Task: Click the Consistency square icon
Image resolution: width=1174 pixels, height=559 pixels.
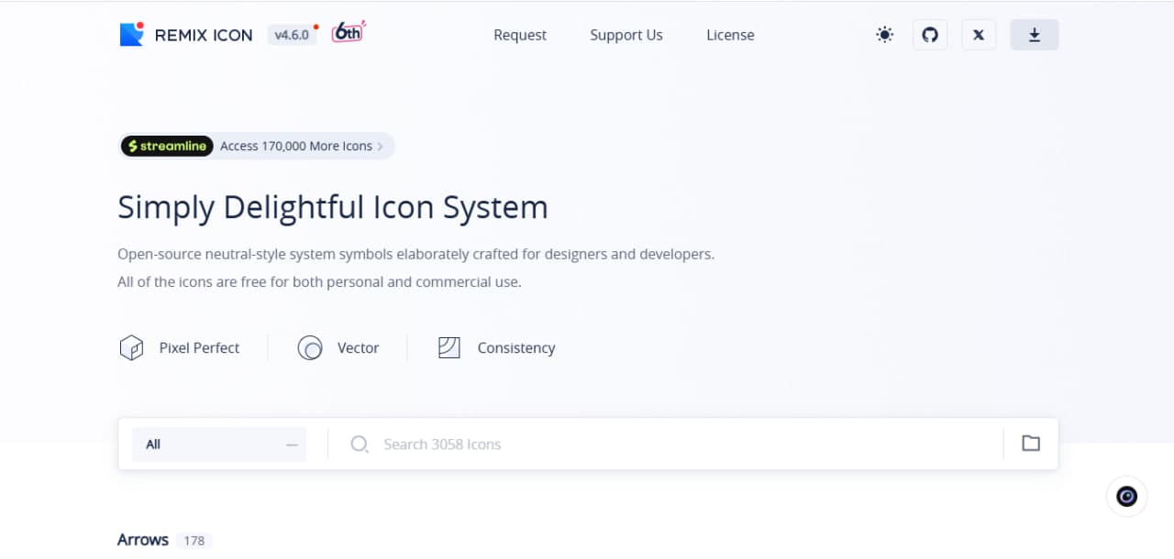Action: [449, 348]
